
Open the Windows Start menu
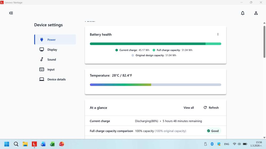pyautogui.click(x=7, y=144)
